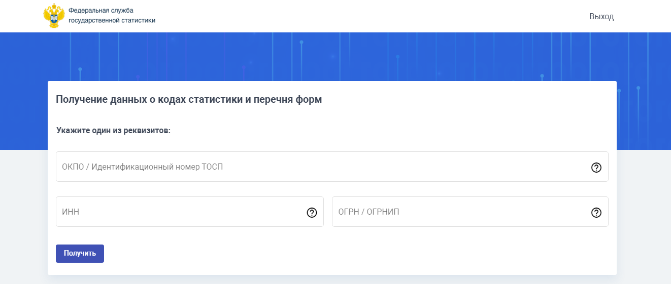
Task: Click the label Укажите один из реквизитов
Action: [x=113, y=131]
